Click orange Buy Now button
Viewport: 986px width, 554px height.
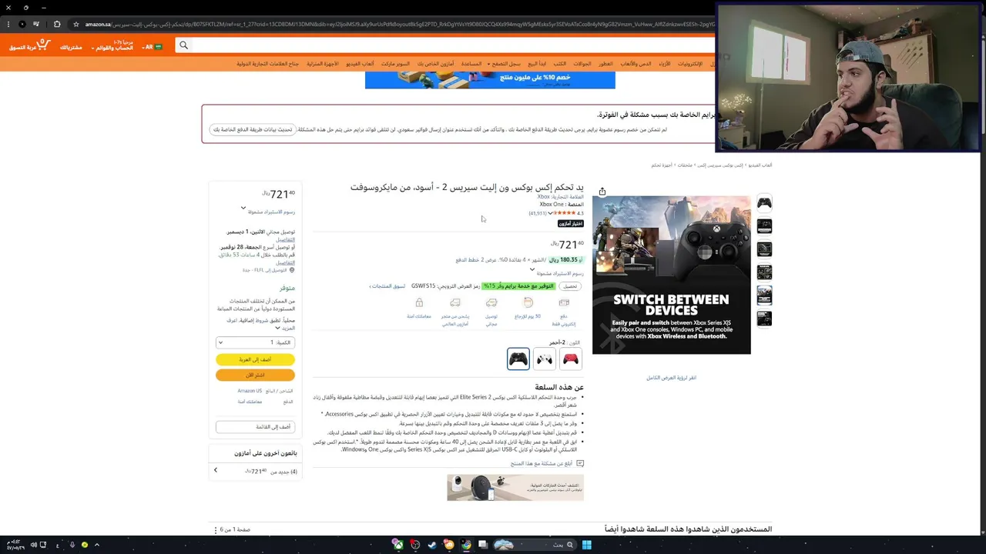(255, 375)
